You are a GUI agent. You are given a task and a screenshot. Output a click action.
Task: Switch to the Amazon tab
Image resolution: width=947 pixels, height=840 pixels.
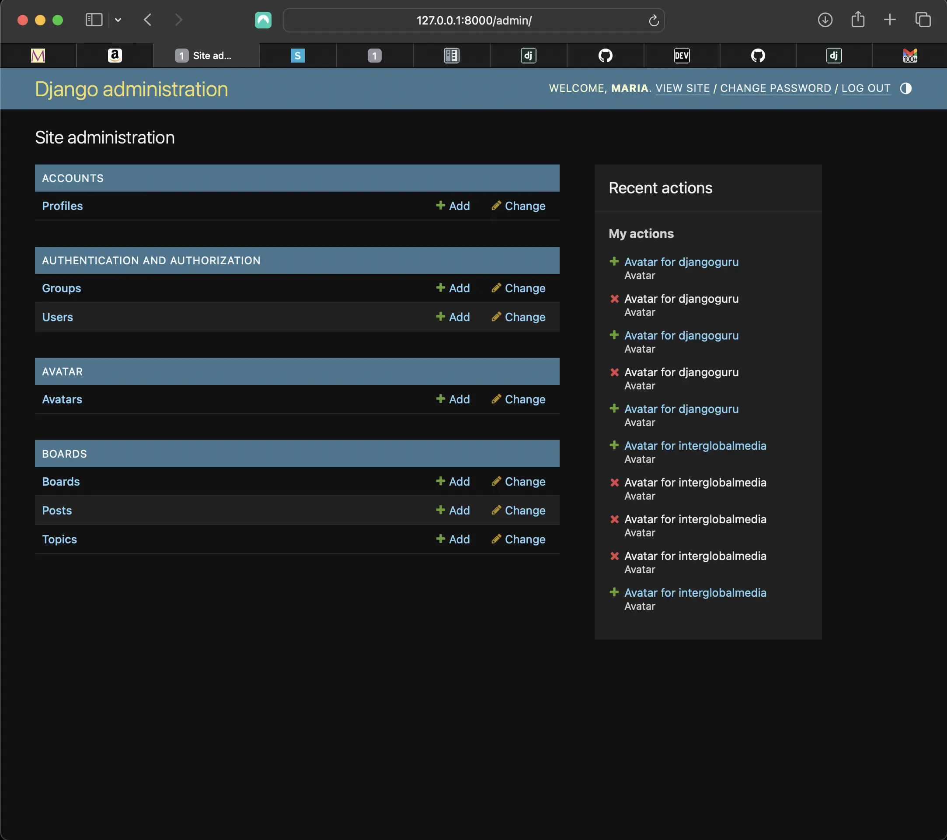pos(115,56)
